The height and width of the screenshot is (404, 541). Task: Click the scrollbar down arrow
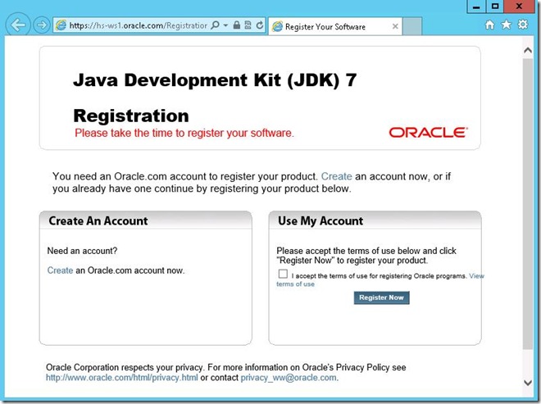(x=528, y=382)
